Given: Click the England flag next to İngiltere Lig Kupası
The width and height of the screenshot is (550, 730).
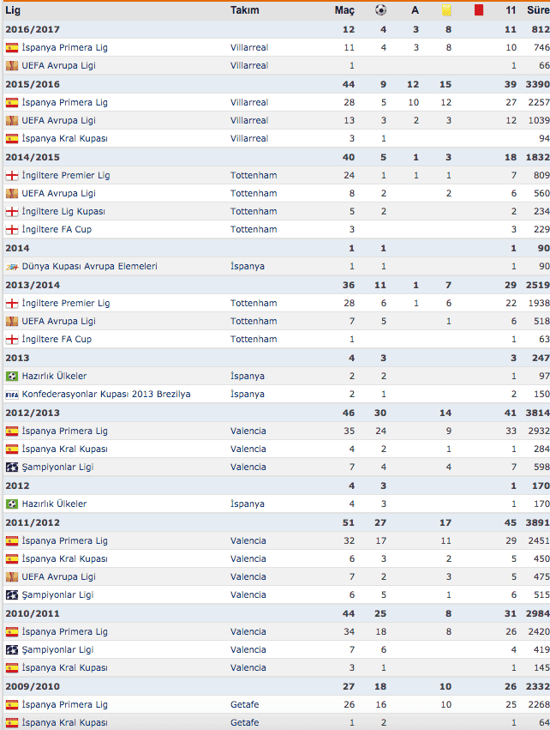Looking at the screenshot, I should tap(12, 211).
